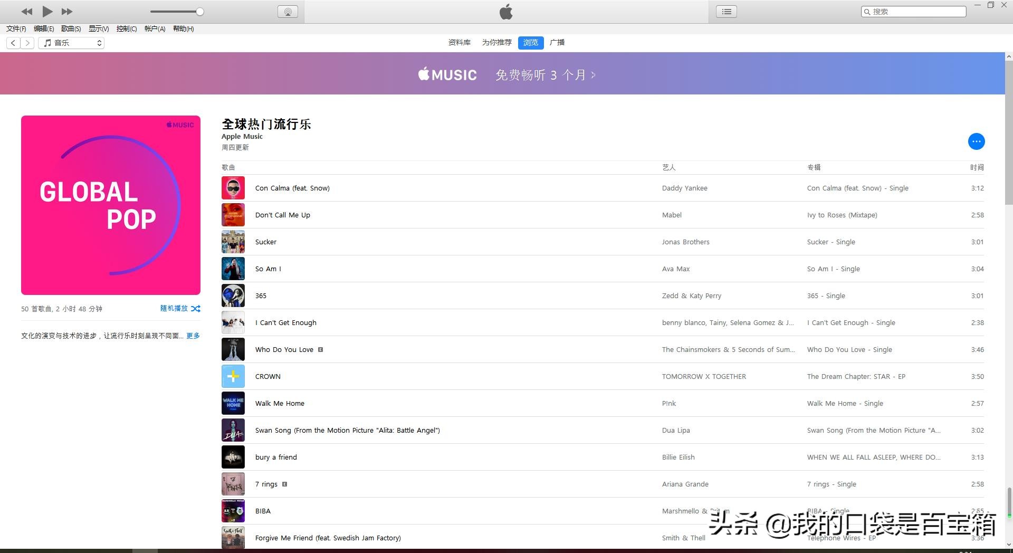Click the shuffle icon beside 随机播放

tap(195, 309)
